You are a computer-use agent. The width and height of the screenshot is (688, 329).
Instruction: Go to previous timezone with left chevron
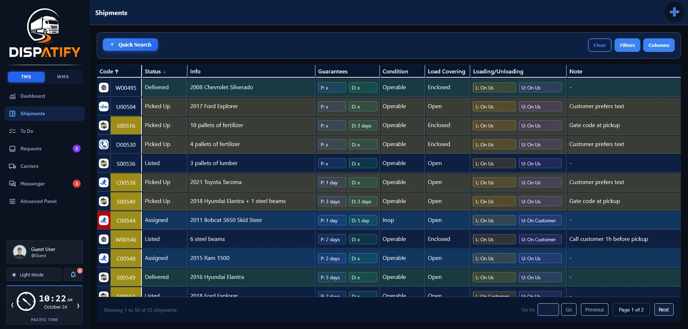(12, 305)
